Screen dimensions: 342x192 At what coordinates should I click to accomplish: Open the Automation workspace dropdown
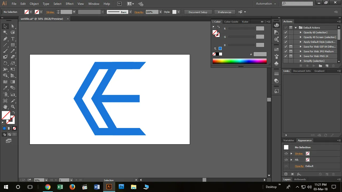tap(266, 4)
